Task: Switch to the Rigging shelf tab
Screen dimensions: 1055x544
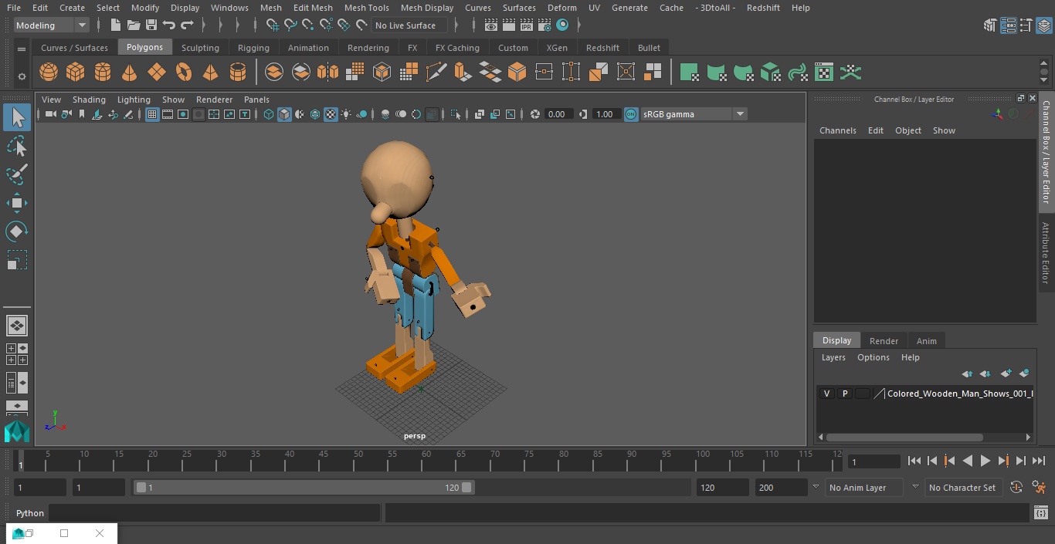Action: tap(253, 48)
